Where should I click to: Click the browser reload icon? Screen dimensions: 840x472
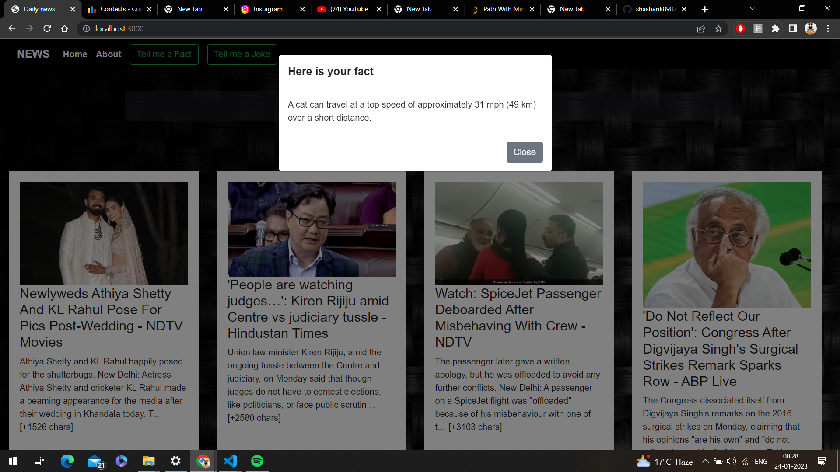[47, 29]
